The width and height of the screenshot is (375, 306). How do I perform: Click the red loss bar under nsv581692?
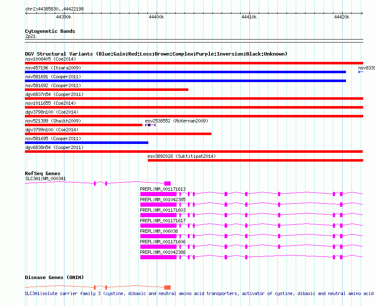point(107,90)
